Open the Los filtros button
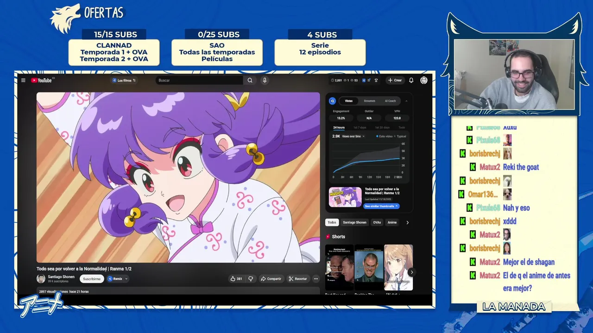 [124, 80]
